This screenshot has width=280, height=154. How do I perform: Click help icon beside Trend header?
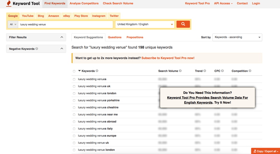[x=205, y=71]
